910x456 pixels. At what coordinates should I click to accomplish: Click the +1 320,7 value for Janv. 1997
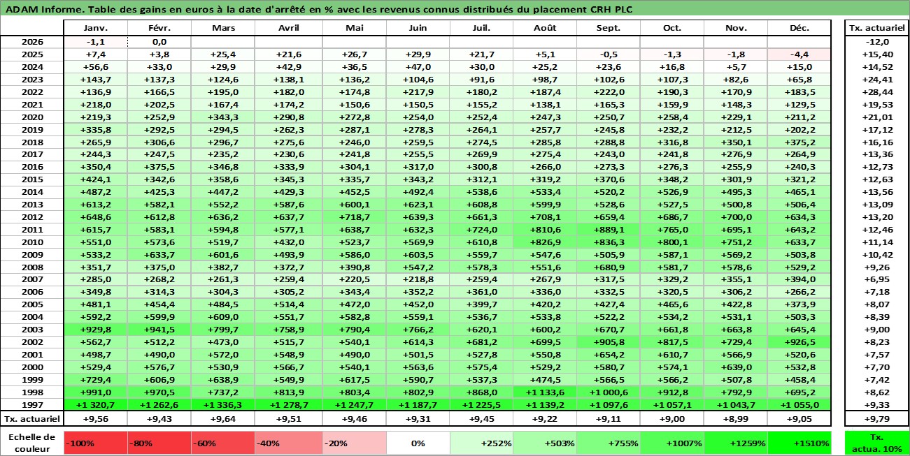(x=95, y=405)
